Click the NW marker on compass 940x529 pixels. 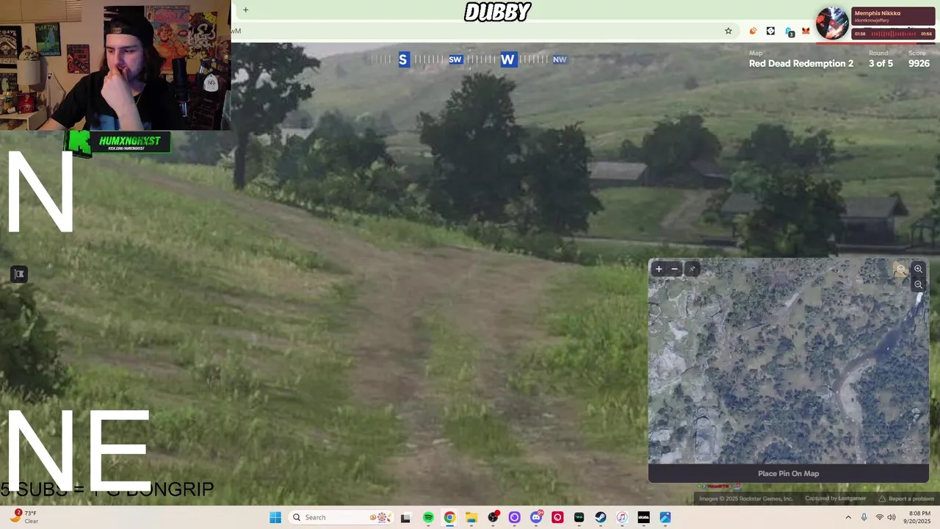(560, 60)
